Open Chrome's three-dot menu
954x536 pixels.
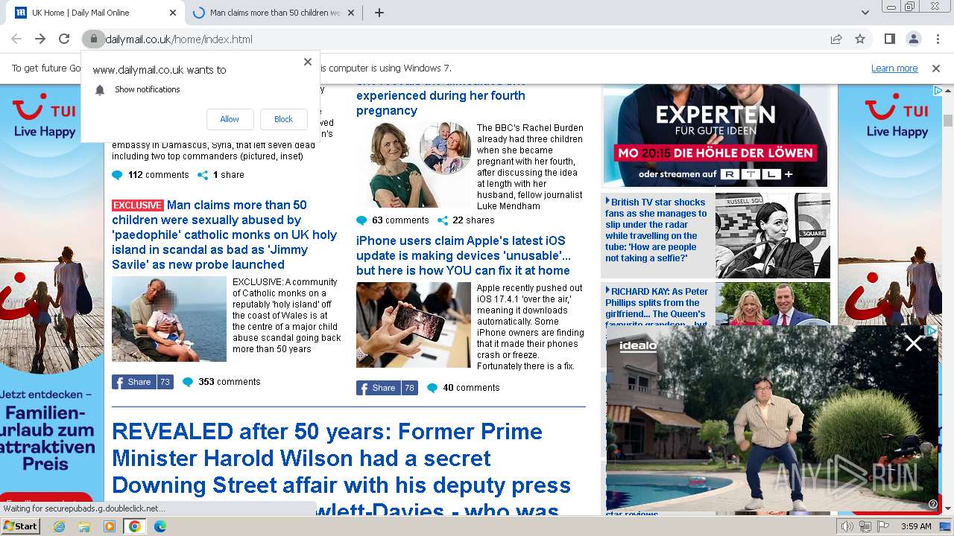[x=937, y=39]
